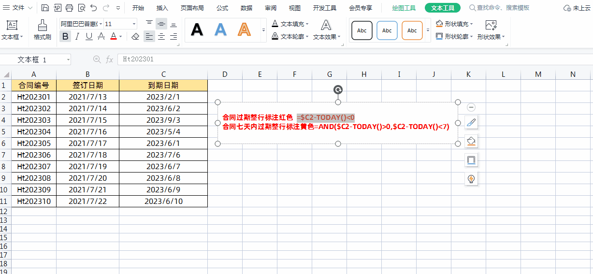Viewport: 593px width, 274px height.
Task: Switch to the 开始 (Home) tab
Action: pyautogui.click(x=138, y=8)
